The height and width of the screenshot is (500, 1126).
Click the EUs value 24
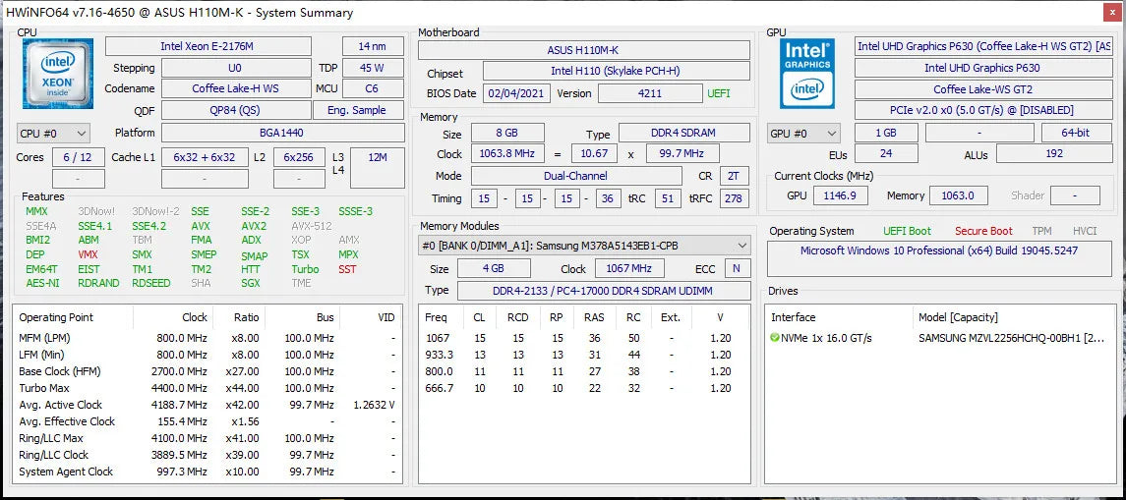click(x=886, y=153)
